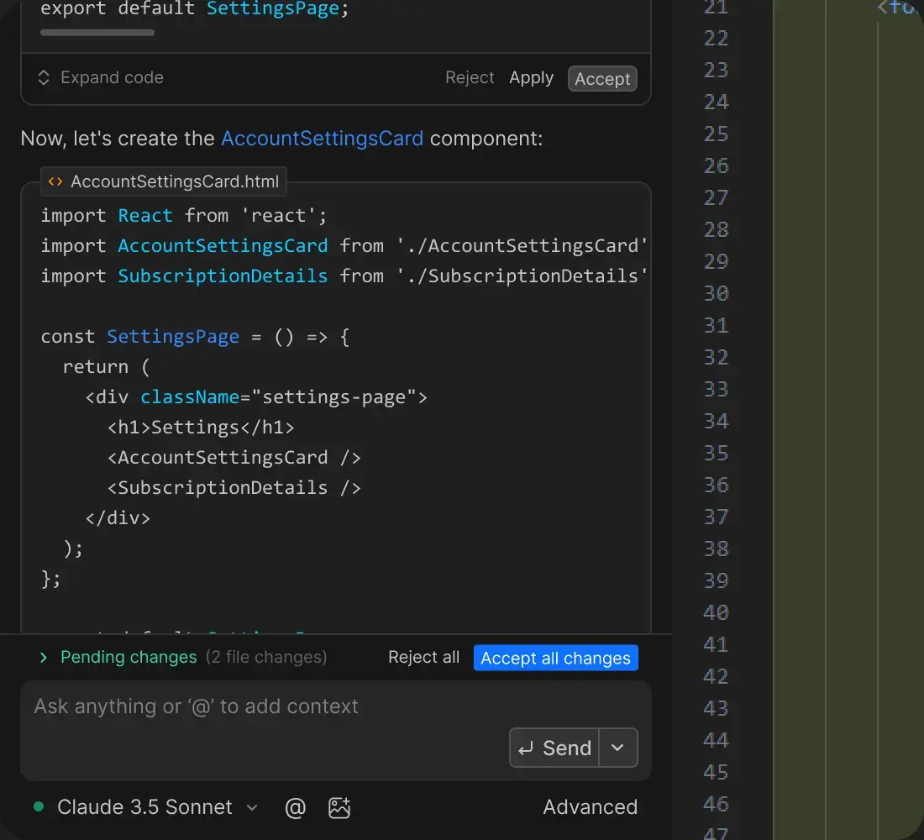Click line number 30 in the editor gutter
The width and height of the screenshot is (924, 840).
coord(716,293)
